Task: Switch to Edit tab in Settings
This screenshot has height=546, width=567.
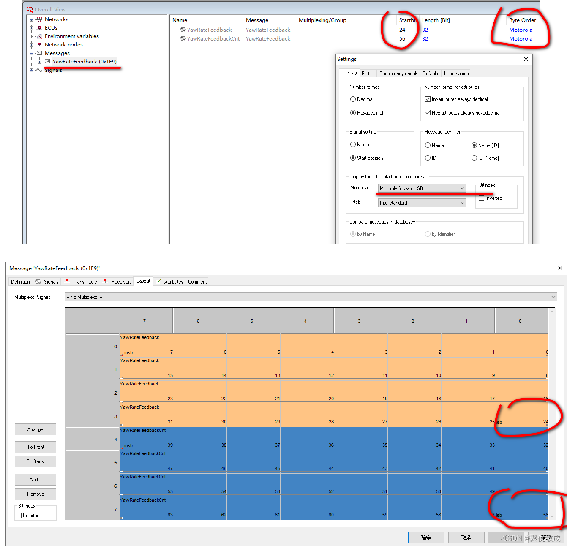Action: [x=366, y=74]
